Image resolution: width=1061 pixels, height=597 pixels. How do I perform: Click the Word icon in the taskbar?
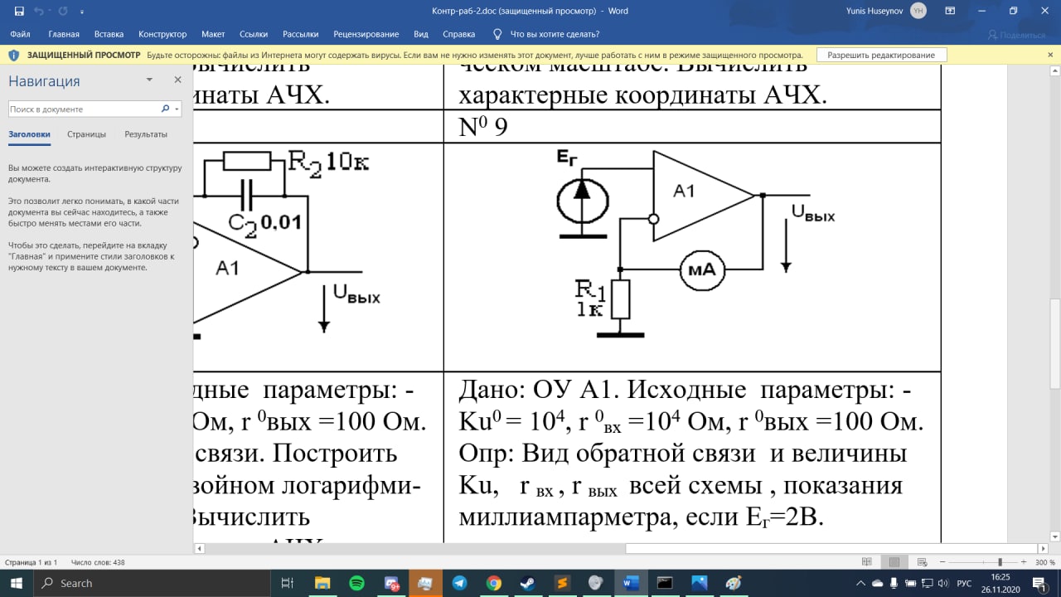pyautogui.click(x=631, y=583)
